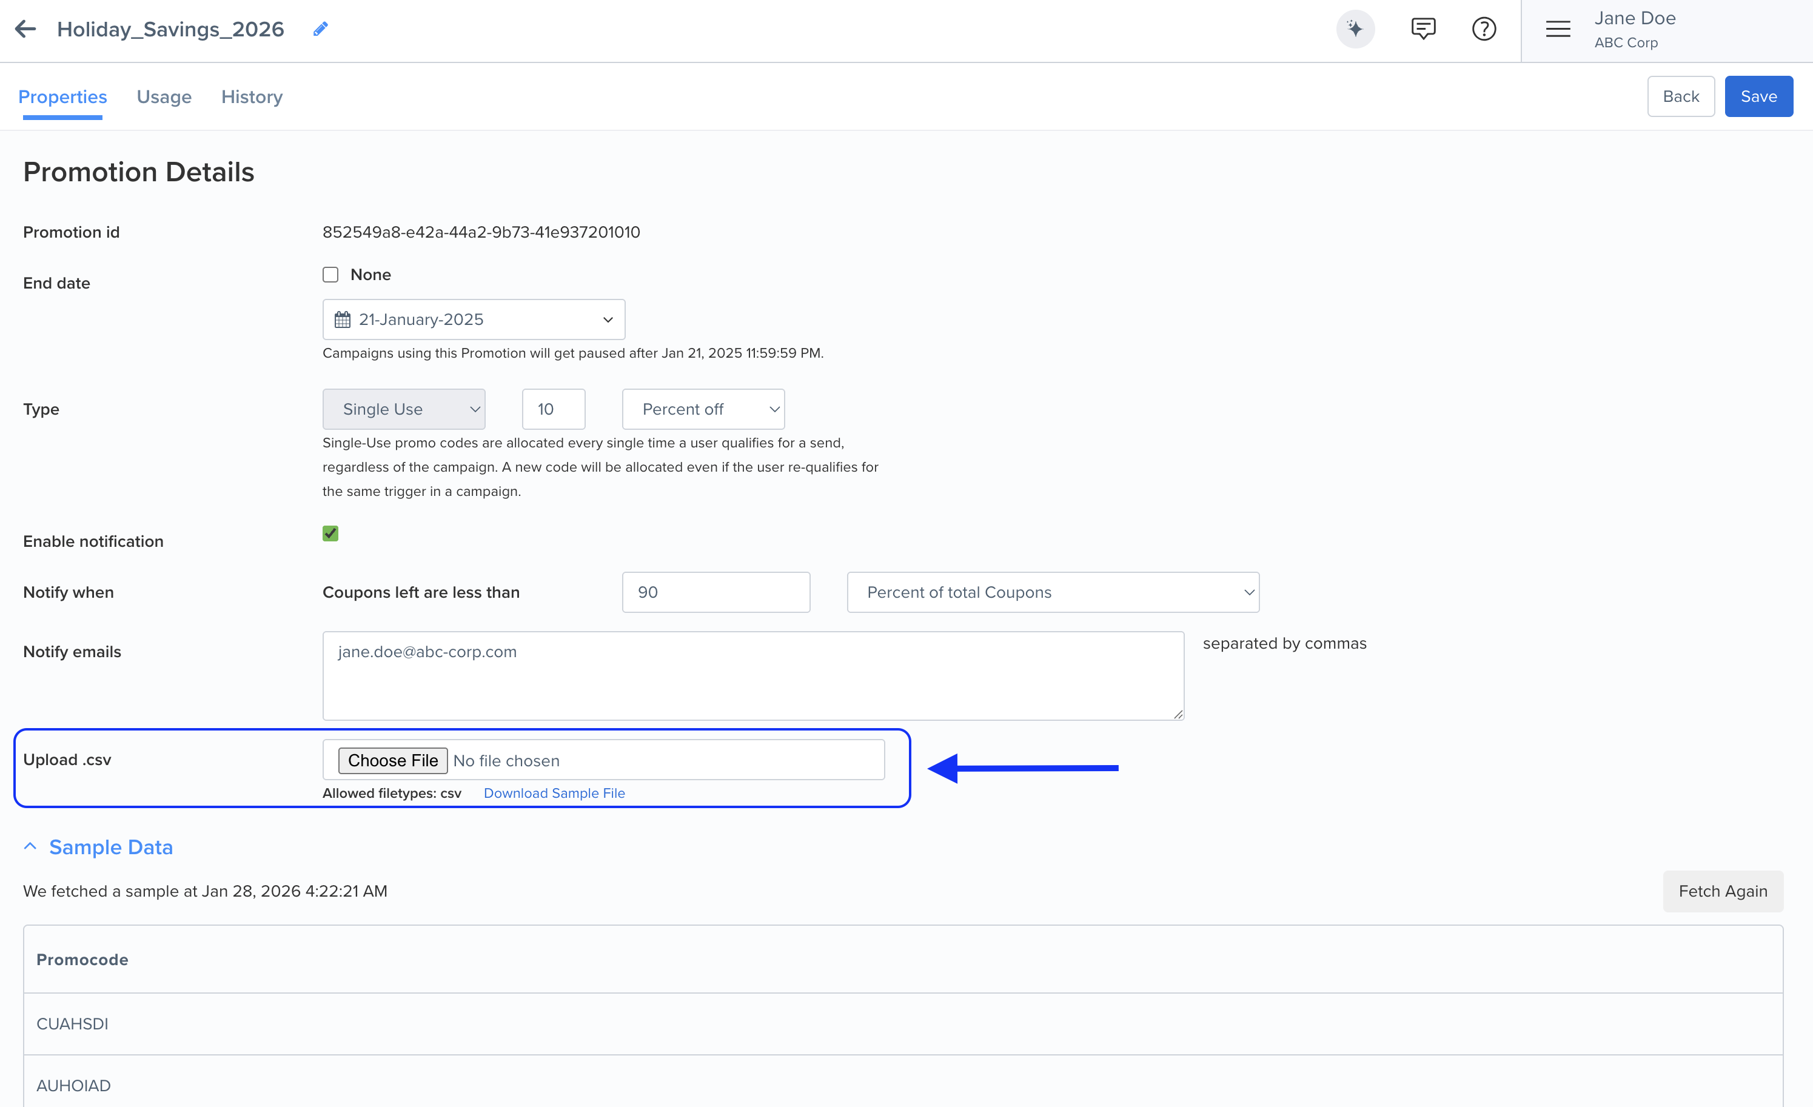Disable the Enable notification checkbox

(x=330, y=533)
